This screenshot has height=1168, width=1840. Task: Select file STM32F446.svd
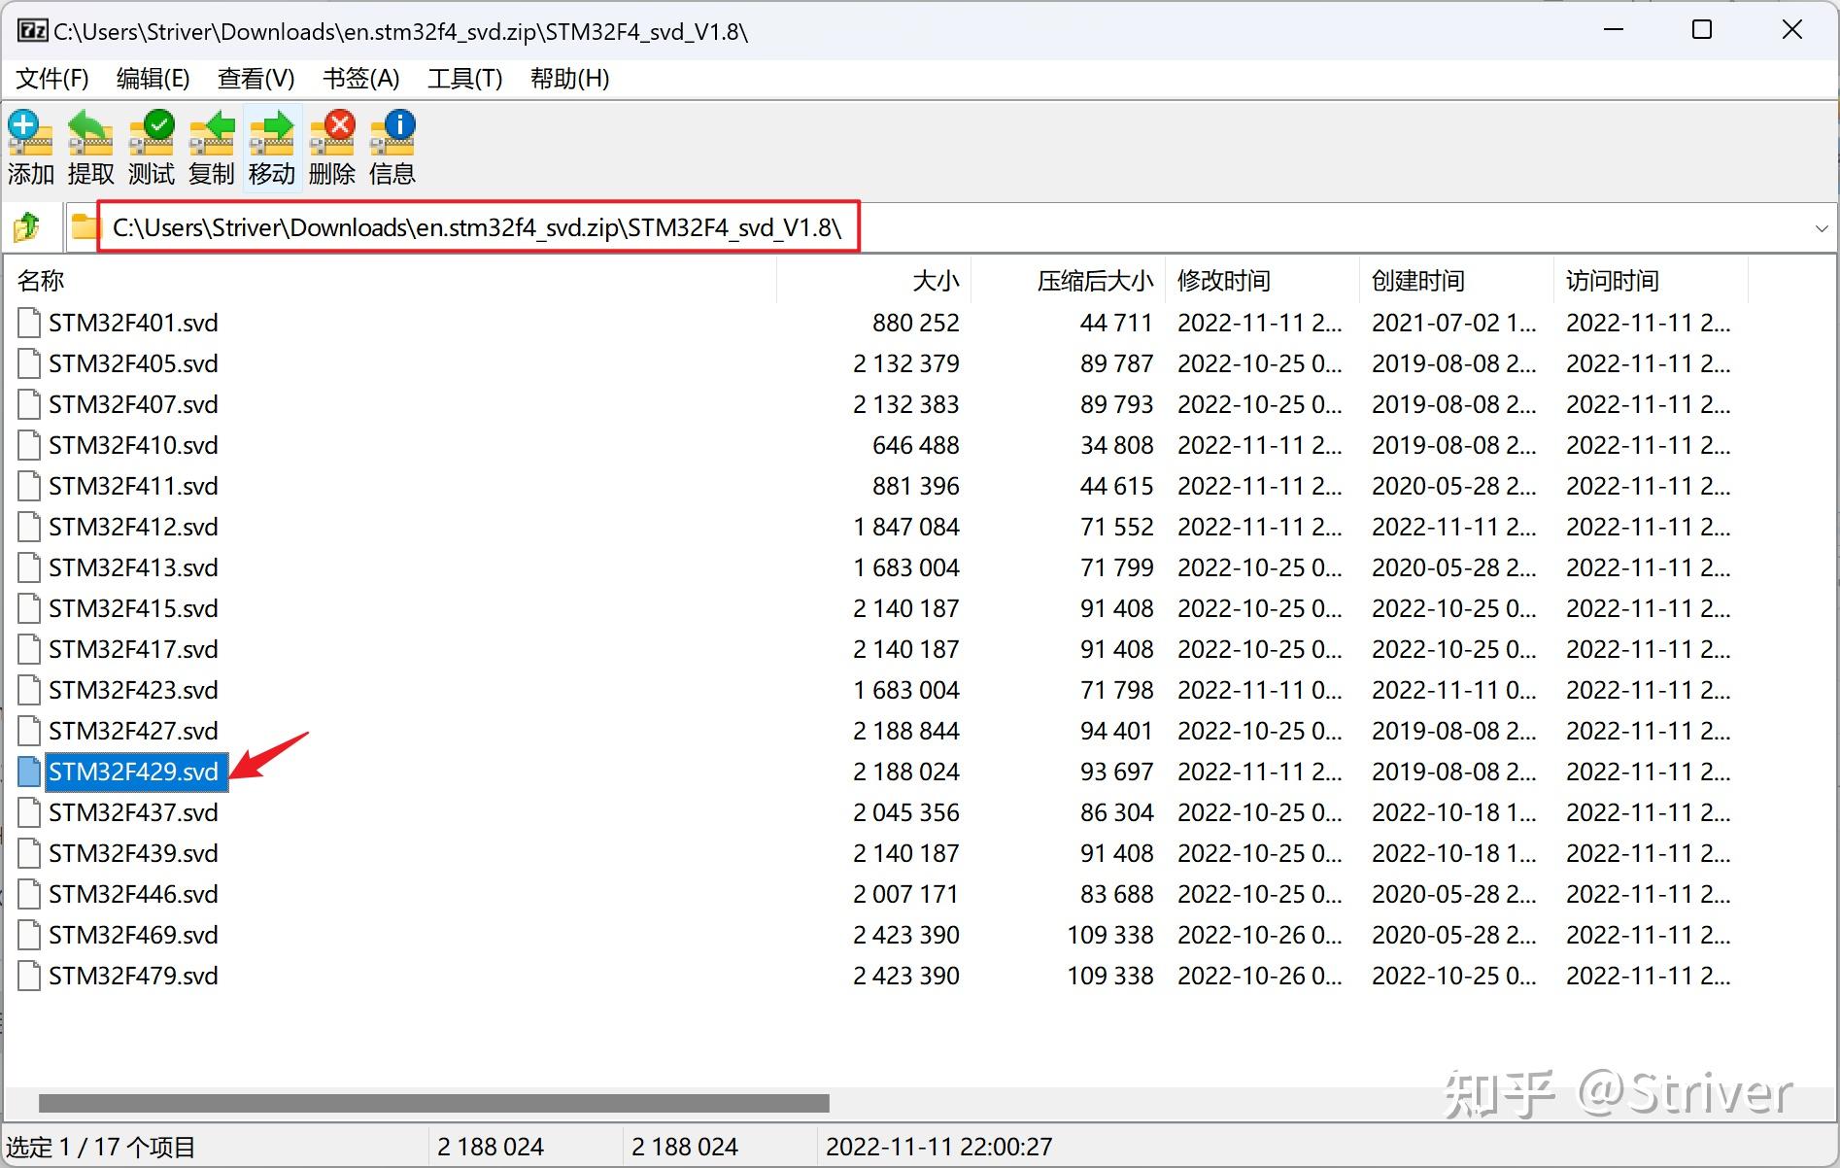point(134,894)
